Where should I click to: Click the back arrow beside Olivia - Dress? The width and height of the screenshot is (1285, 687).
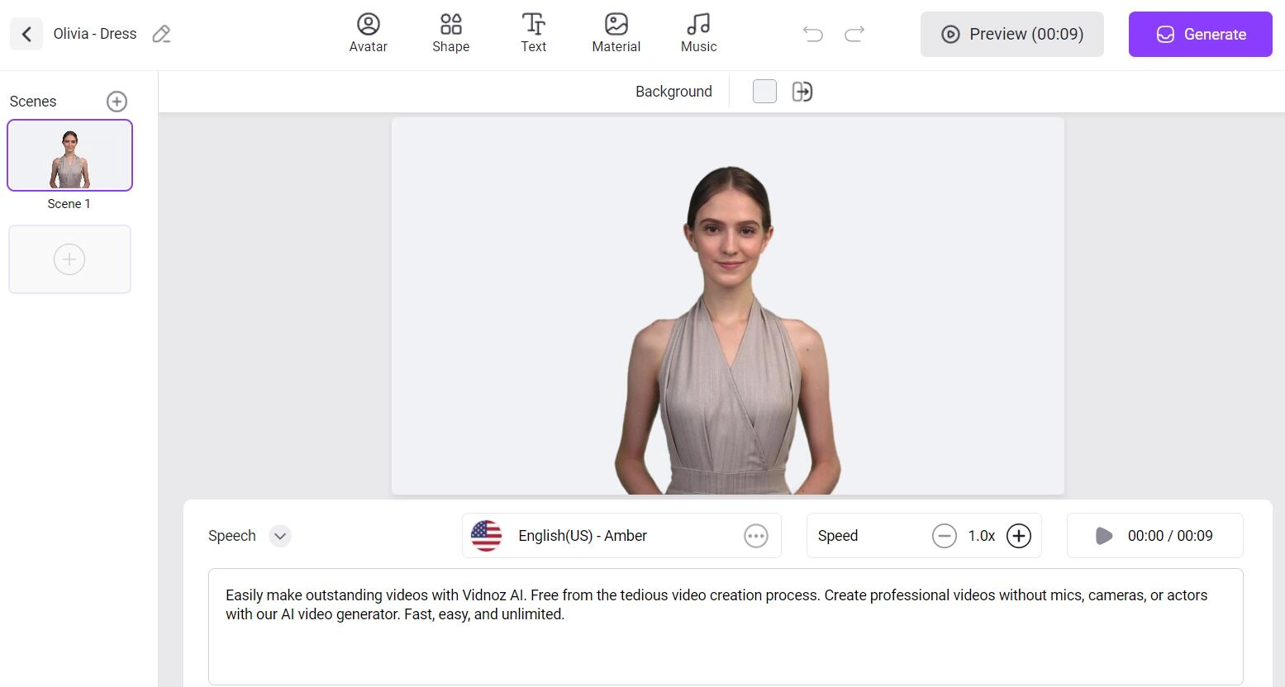point(26,33)
